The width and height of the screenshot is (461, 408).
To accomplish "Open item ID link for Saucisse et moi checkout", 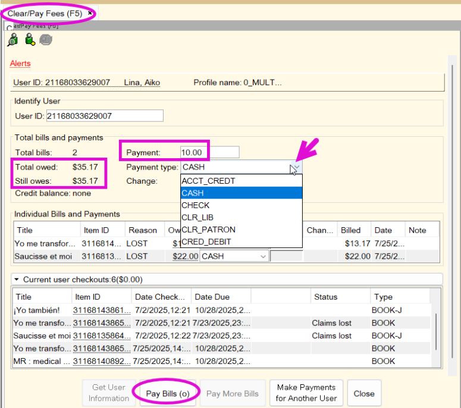I will point(102,335).
